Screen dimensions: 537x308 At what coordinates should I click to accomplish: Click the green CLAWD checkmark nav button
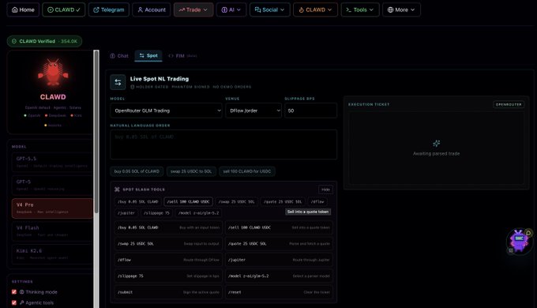coord(64,9)
